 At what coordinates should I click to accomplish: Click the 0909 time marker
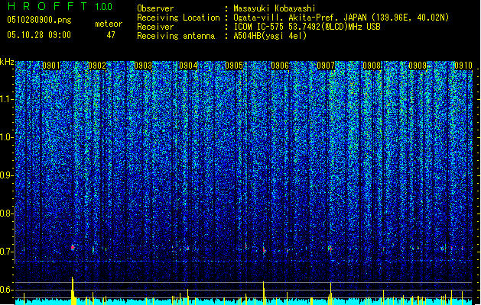418,66
